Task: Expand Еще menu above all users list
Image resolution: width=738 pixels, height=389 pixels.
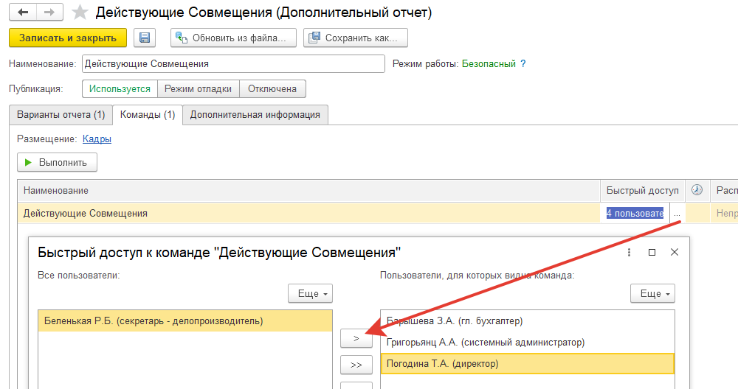Action: [x=311, y=294]
